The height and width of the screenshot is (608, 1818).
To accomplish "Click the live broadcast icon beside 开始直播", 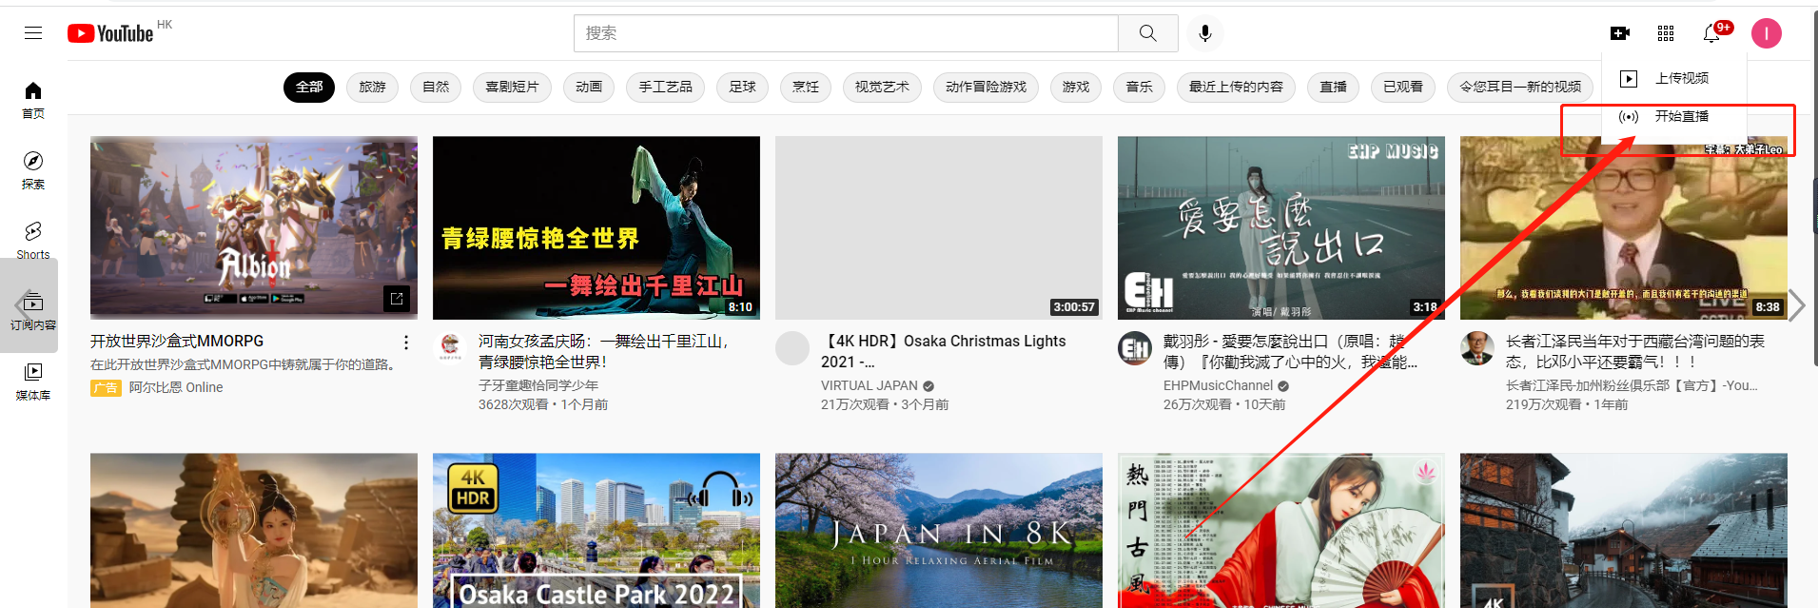I will (1629, 117).
